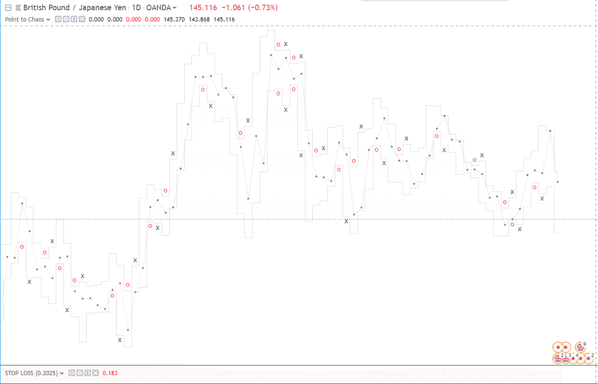View Point to Chaos source code

(74, 20)
